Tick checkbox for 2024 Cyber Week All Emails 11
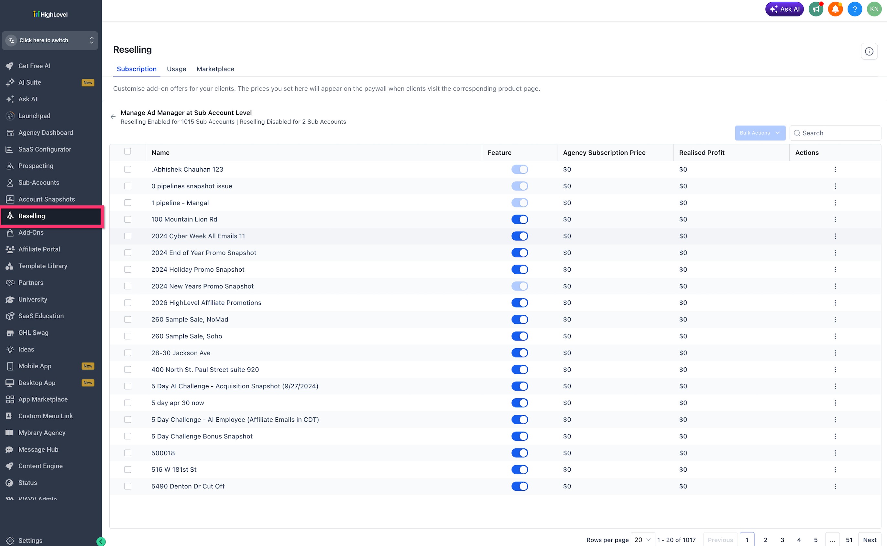Screen dimensions: 887x546 tap(127, 236)
